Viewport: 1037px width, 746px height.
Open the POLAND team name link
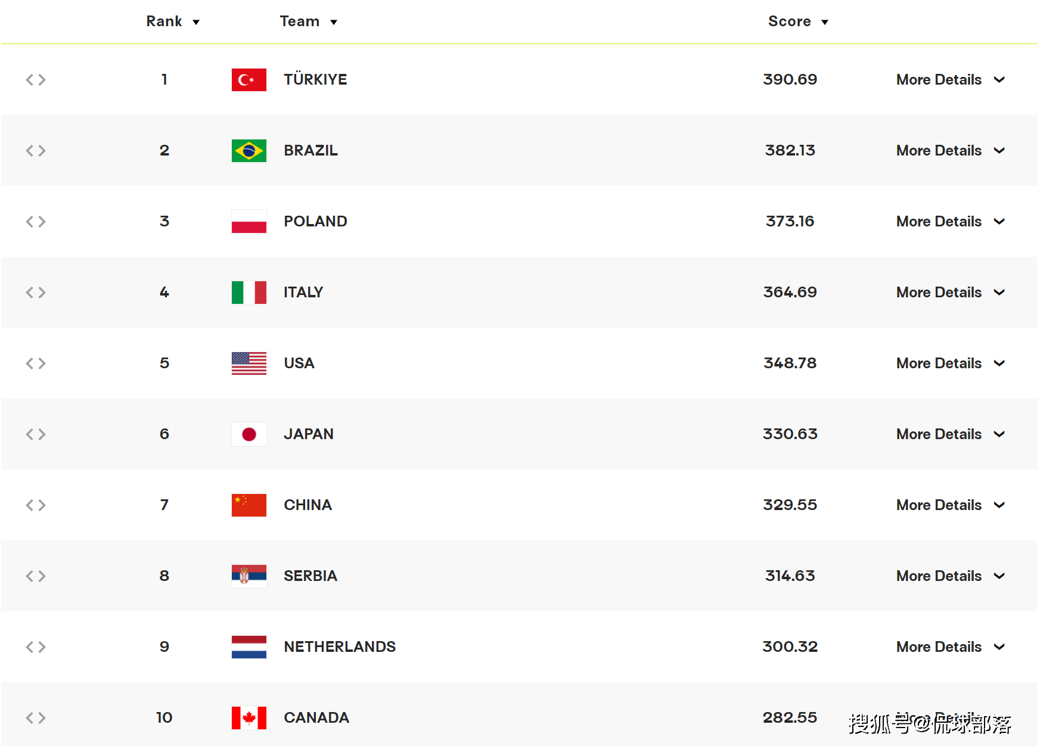(315, 222)
